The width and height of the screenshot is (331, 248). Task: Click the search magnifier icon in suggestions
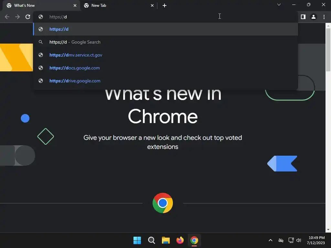[41, 42]
